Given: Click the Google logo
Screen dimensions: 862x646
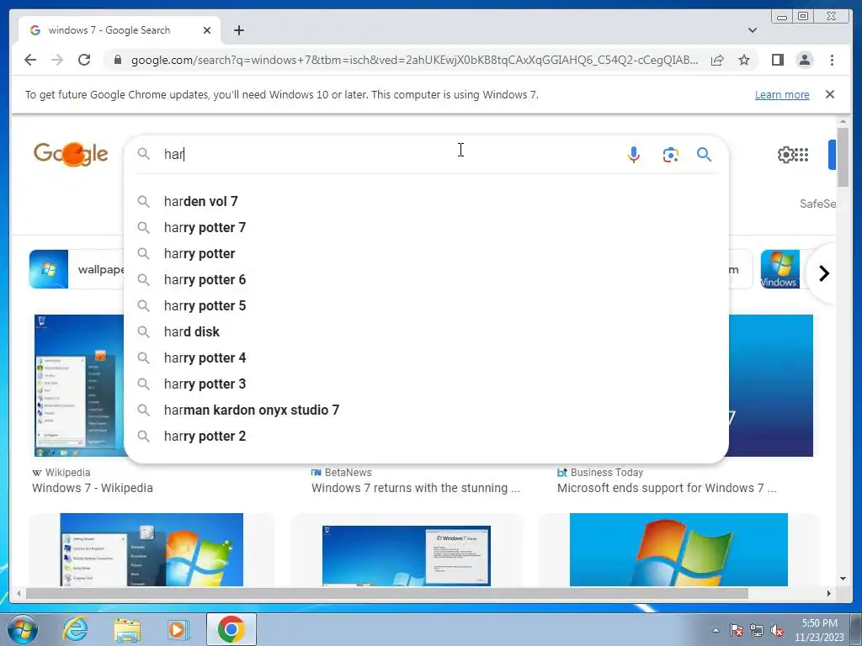Looking at the screenshot, I should [71, 155].
